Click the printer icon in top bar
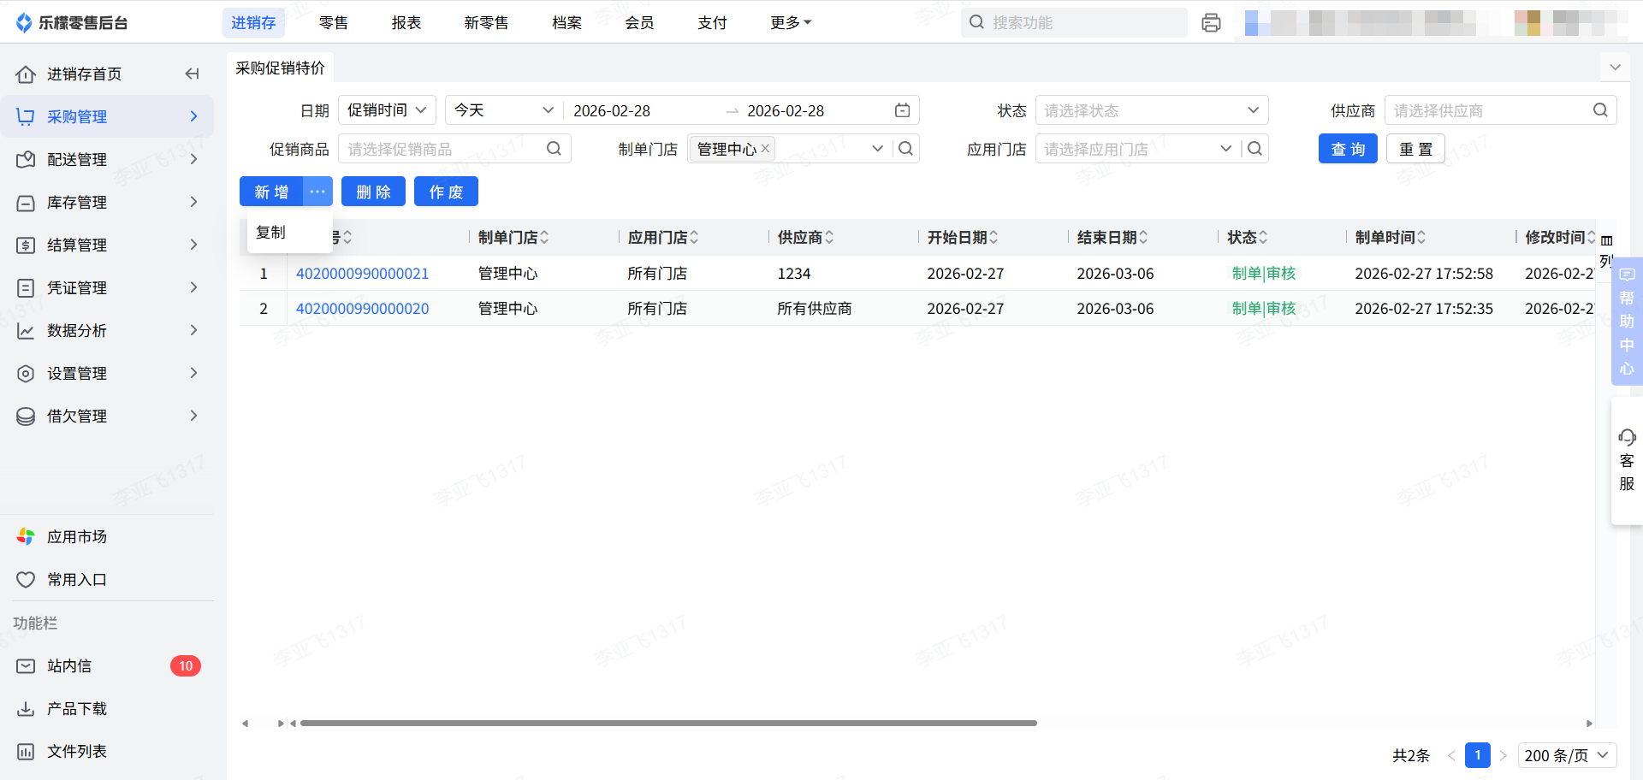 [1211, 23]
